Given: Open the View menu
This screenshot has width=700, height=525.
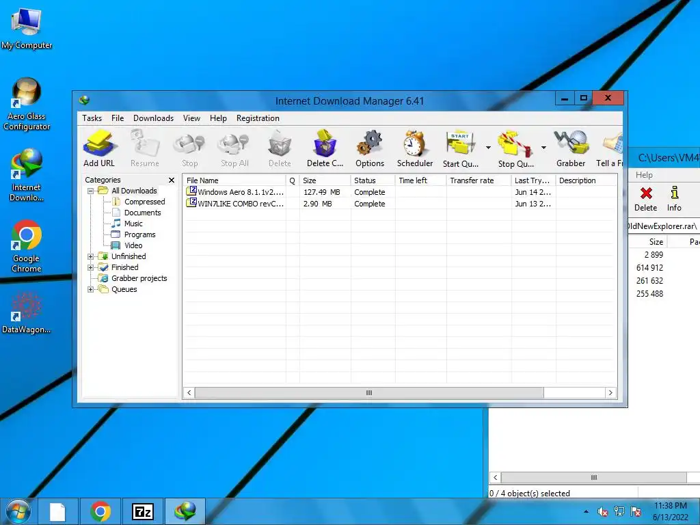Looking at the screenshot, I should pyautogui.click(x=191, y=118).
